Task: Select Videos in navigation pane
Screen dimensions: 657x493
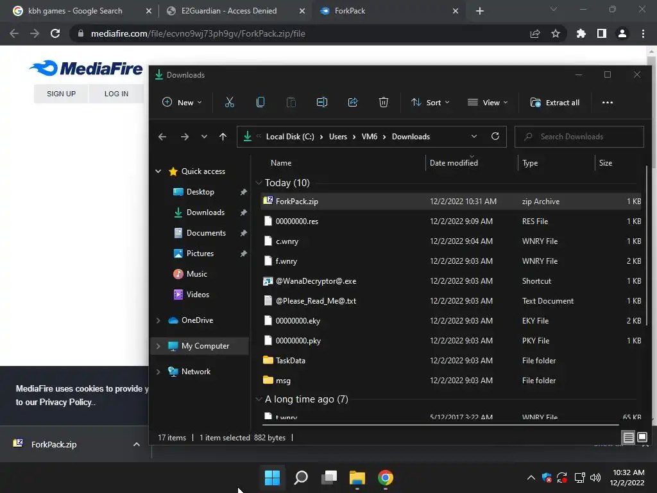Action: [198, 294]
